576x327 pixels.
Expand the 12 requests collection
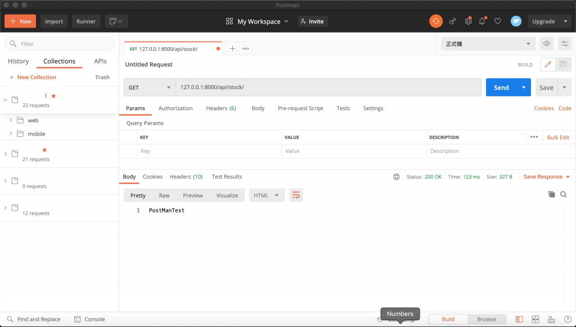5,208
